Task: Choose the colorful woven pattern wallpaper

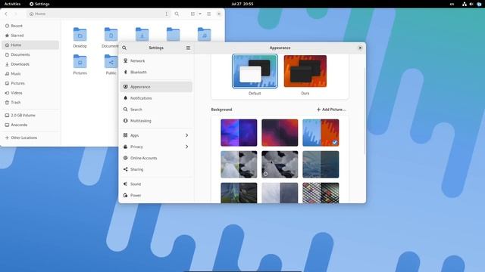Action: click(x=321, y=193)
